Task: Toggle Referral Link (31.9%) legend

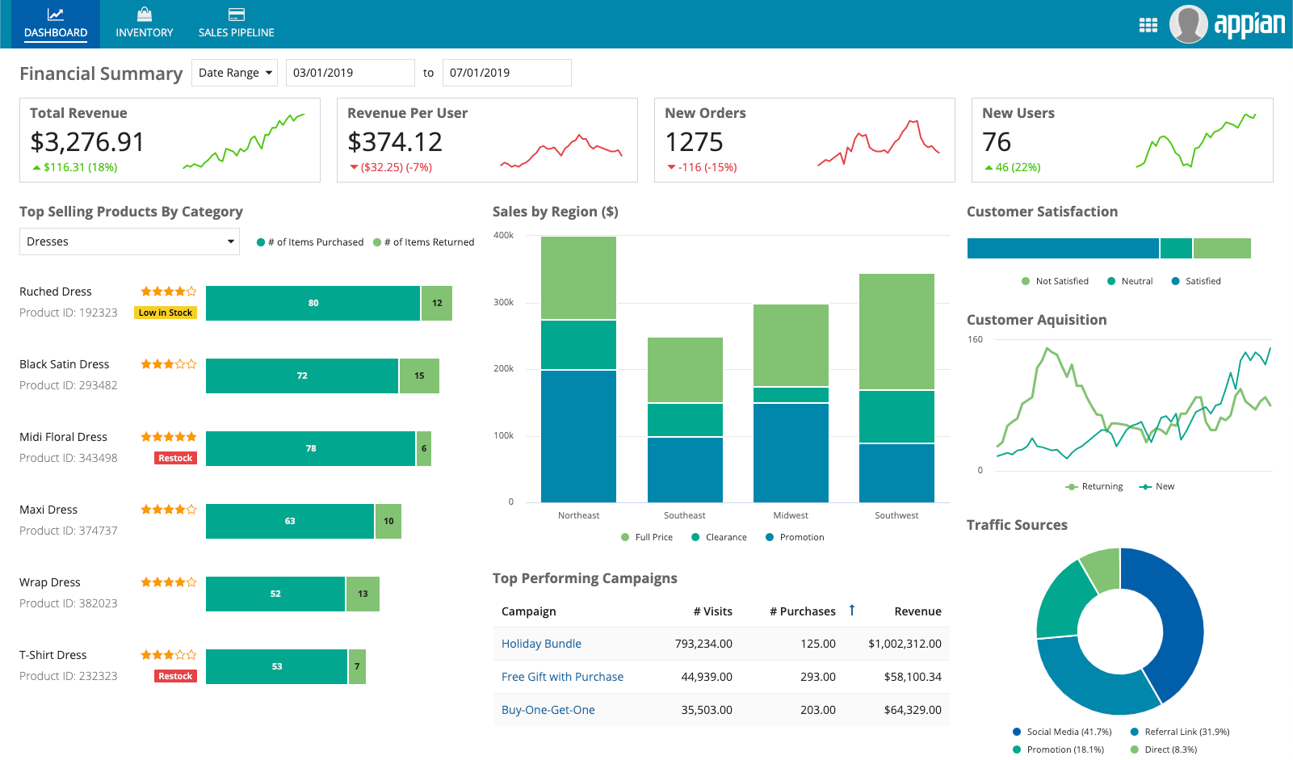Action: click(1180, 732)
